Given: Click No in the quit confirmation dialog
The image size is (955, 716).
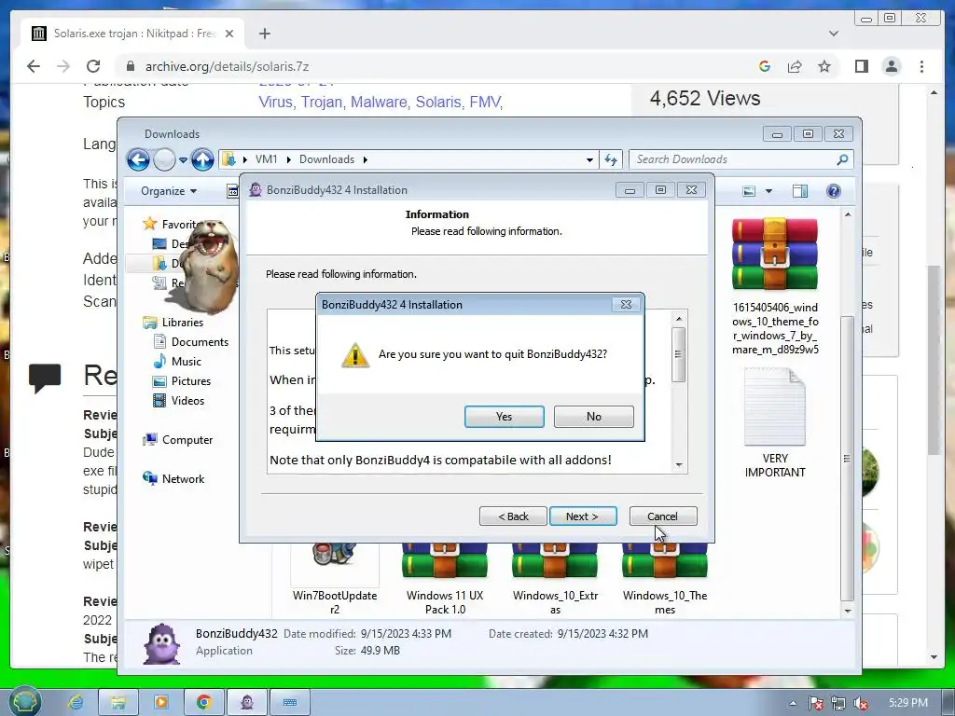Looking at the screenshot, I should (x=593, y=417).
